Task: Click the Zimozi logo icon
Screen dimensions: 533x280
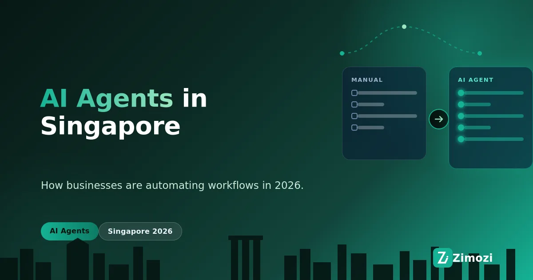Action: tap(442, 258)
